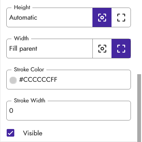Viewport: 142px width, 142px height.
Task: Click scrollbar track above the thumb
Action: click(x=139, y=37)
